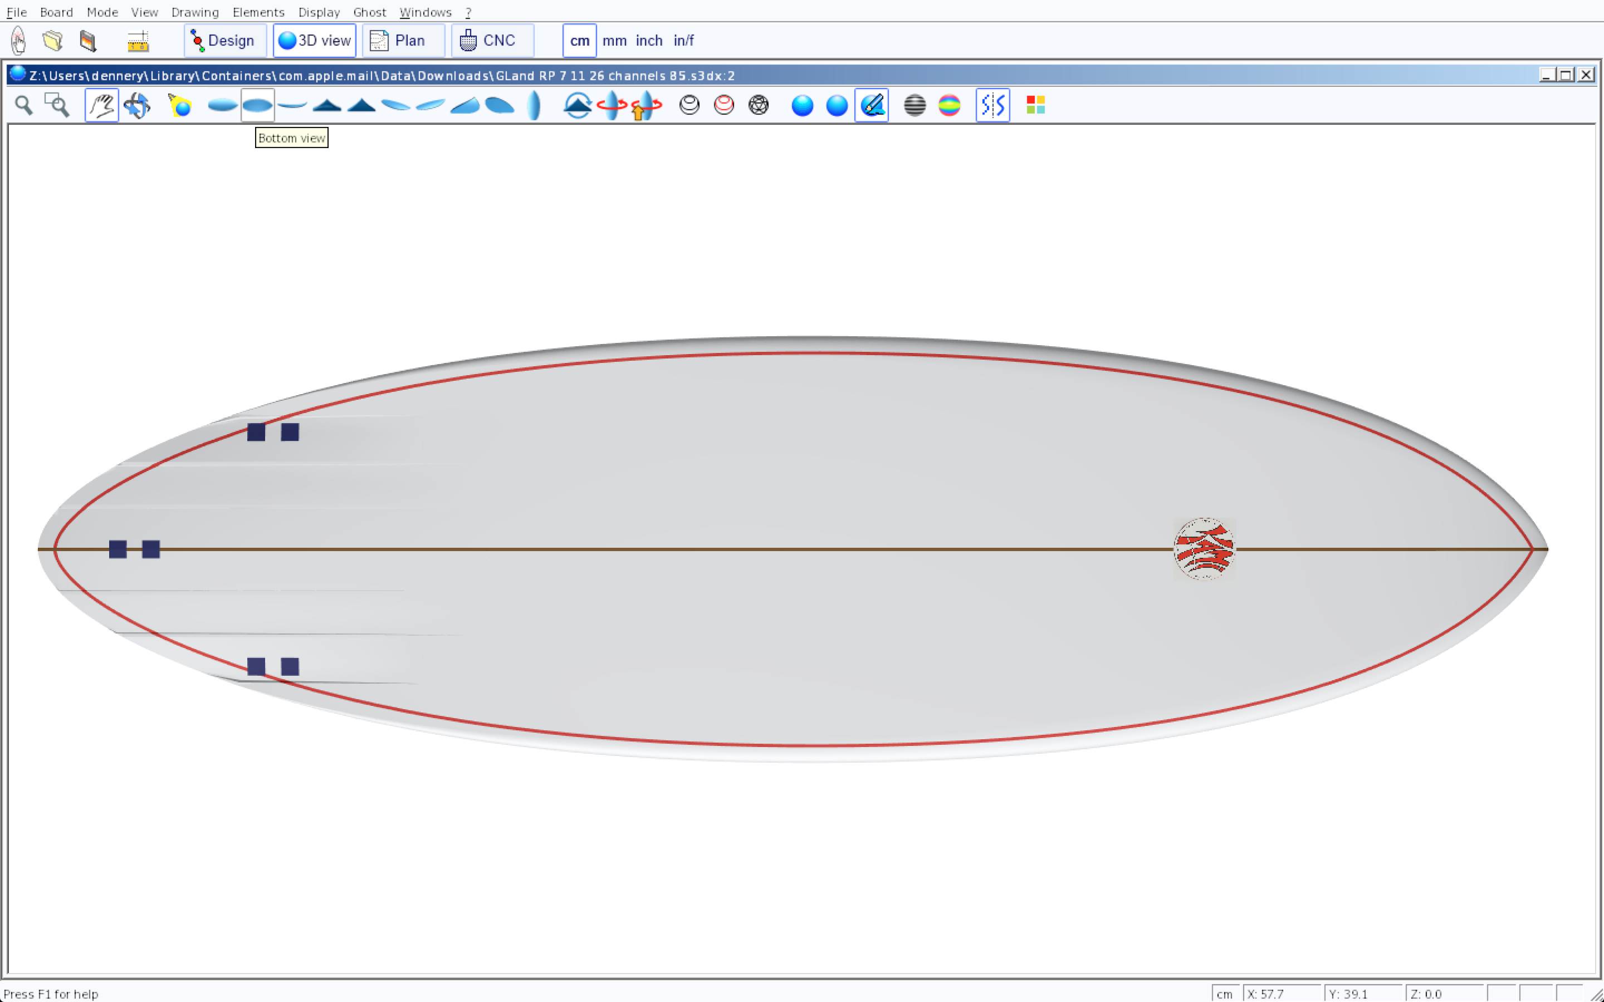This screenshot has height=1002, width=1604.
Task: Click the 3D rotate view tool
Action: pos(136,105)
